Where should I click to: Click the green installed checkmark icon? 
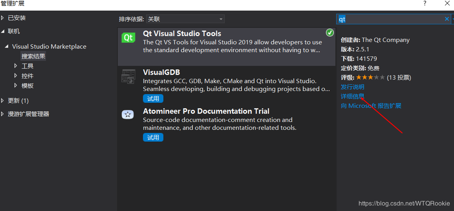pyautogui.click(x=330, y=32)
